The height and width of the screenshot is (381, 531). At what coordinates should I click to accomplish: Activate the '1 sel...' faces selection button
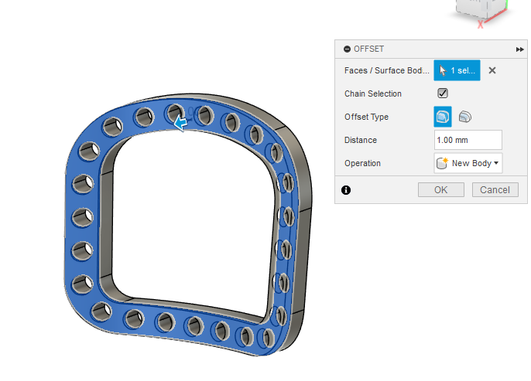[x=457, y=70]
